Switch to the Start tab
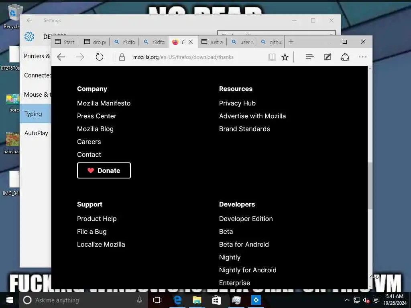Image resolution: width=411 pixels, height=308 pixels. point(65,42)
